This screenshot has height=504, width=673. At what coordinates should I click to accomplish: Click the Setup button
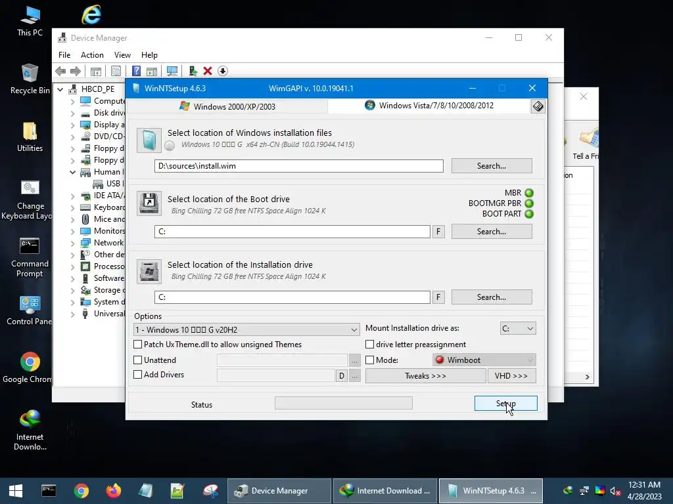click(x=505, y=404)
